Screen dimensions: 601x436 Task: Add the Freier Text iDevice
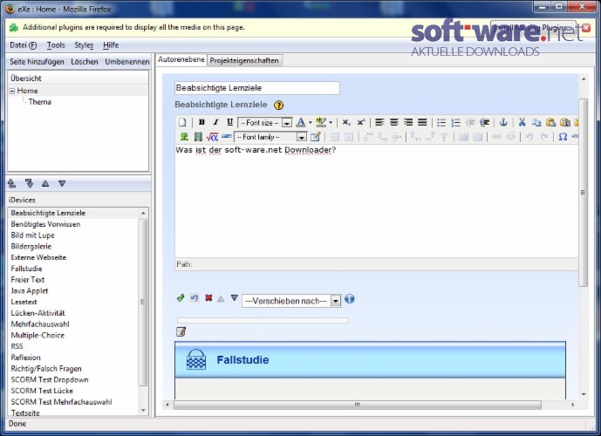click(28, 280)
